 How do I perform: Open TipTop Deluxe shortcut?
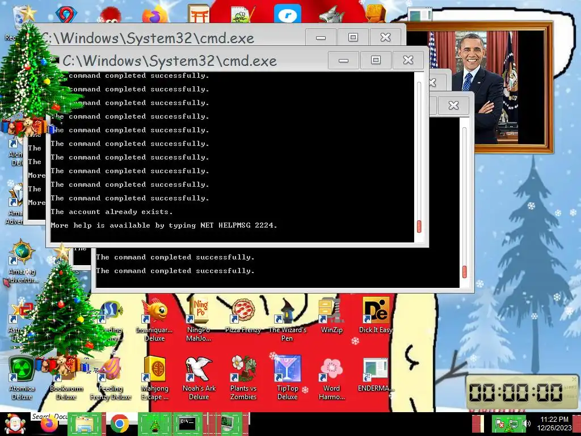288,378
